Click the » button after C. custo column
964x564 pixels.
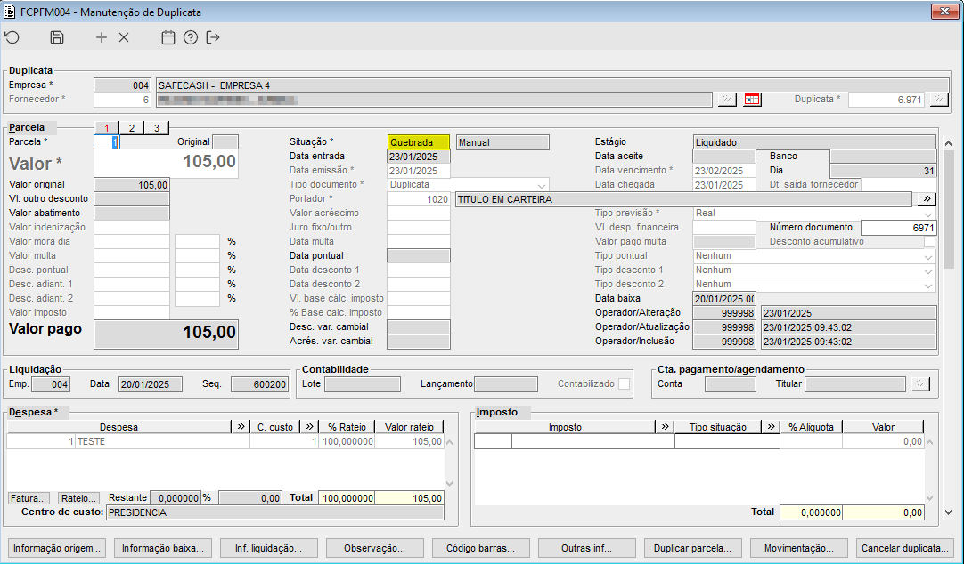(x=309, y=426)
